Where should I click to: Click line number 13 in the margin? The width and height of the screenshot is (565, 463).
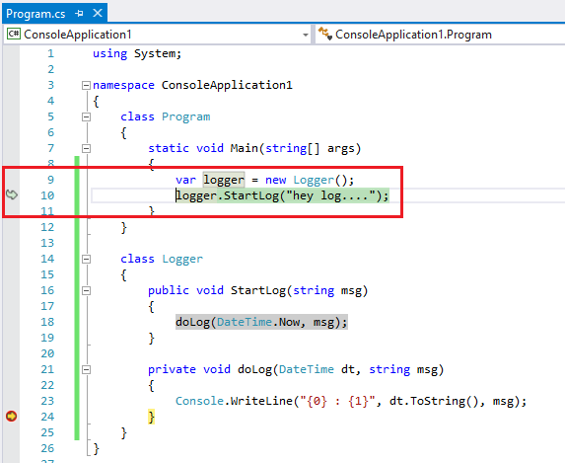pos(47,243)
